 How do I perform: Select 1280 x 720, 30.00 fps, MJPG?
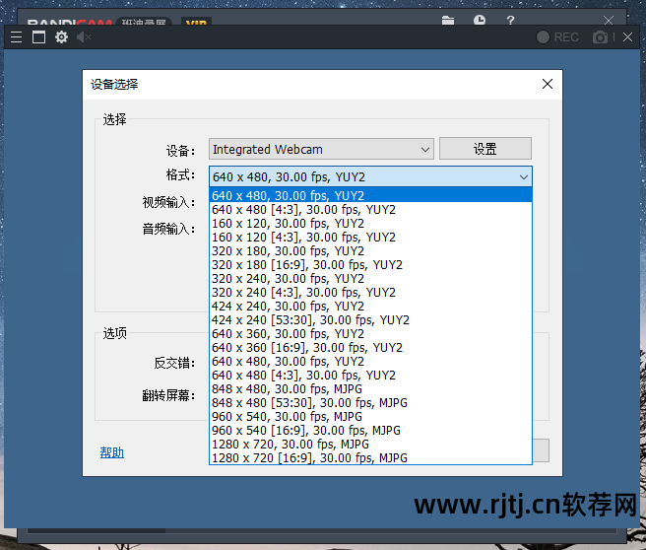(x=371, y=444)
